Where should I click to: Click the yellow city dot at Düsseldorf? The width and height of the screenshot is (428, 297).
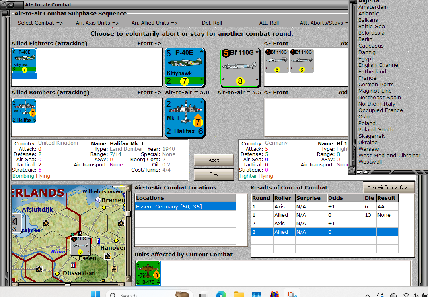[x=57, y=274]
